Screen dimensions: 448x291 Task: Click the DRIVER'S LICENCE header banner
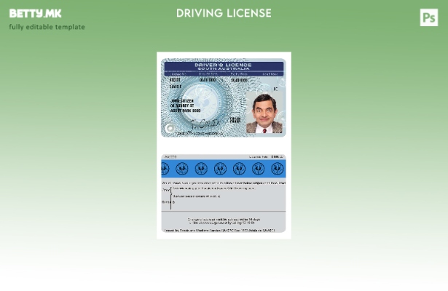pos(223,65)
